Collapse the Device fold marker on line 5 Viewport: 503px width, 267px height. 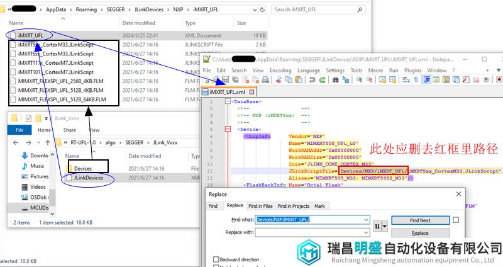click(x=228, y=129)
